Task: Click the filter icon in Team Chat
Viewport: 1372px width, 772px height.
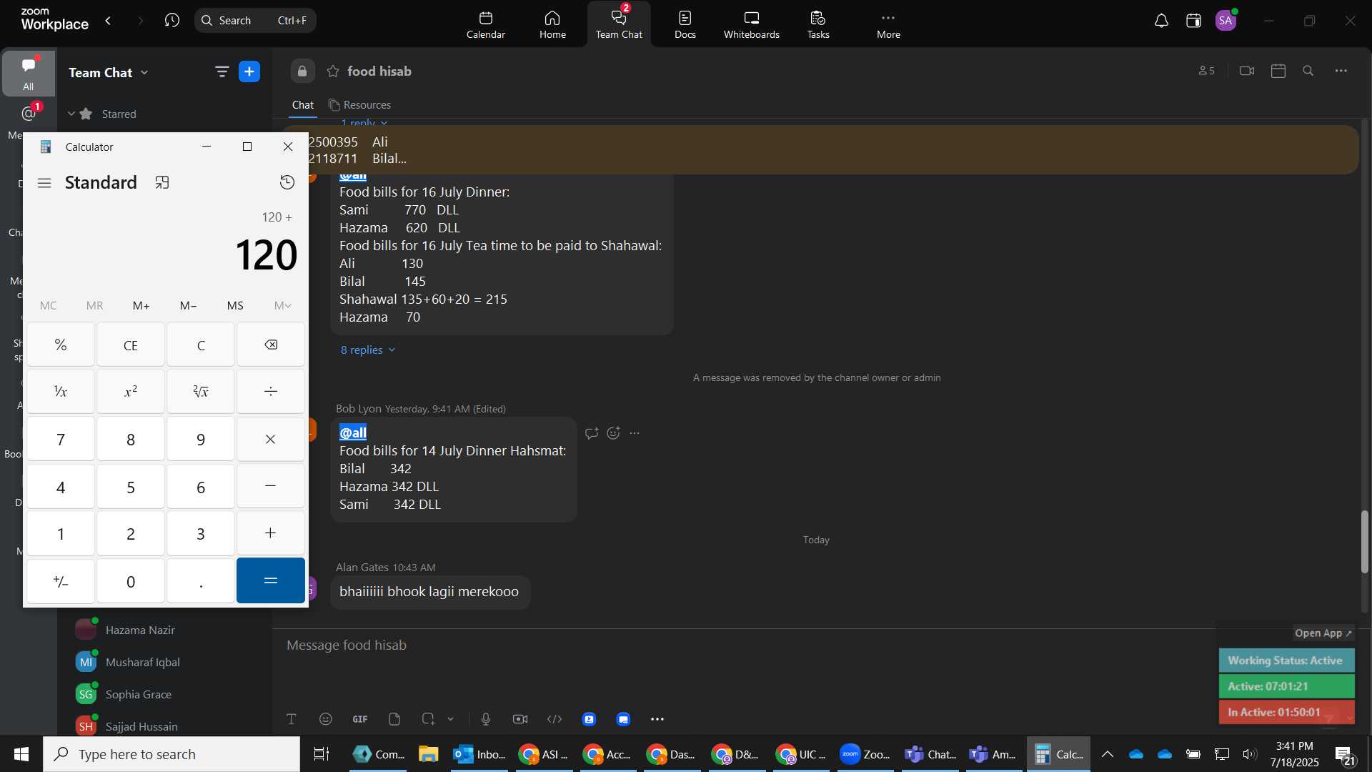Action: 222,71
